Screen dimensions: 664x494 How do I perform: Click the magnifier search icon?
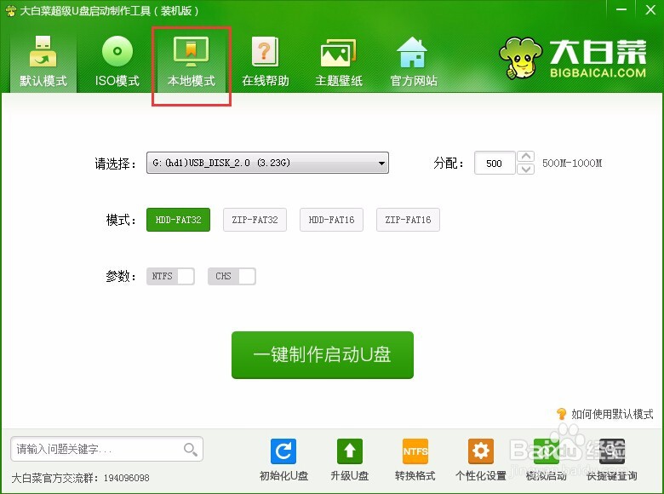(x=190, y=450)
